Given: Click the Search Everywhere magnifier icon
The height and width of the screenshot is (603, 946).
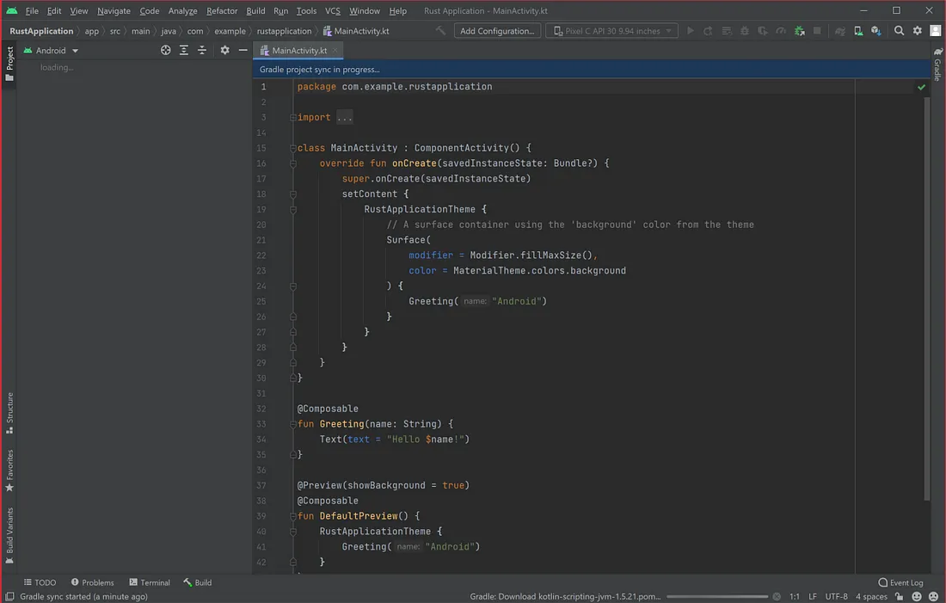Looking at the screenshot, I should 899,31.
